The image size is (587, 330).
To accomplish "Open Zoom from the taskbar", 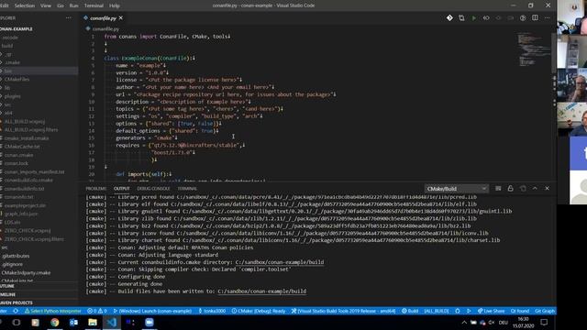I will pos(150,322).
